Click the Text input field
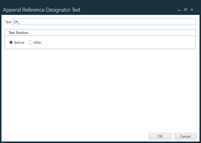Screen dimensions: 201x143 [104, 22]
